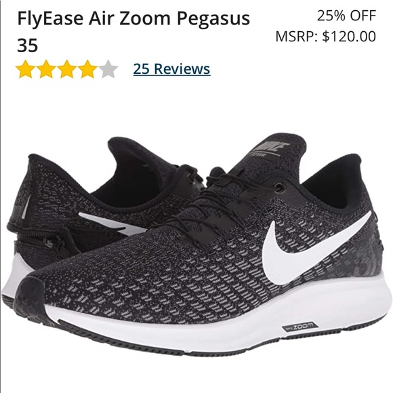Click the 25% OFF discount label
Screen dimensions: 393x393
347,16
